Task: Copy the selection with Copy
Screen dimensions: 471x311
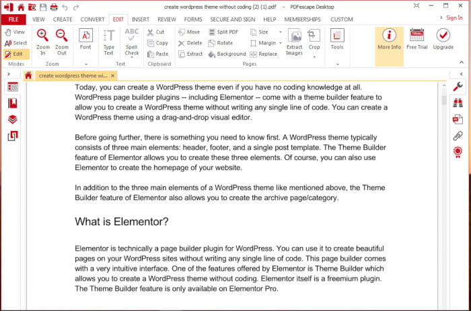Action: [x=157, y=43]
